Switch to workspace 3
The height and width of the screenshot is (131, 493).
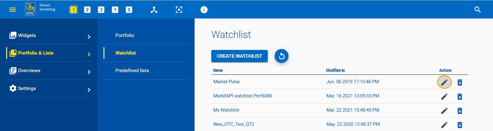101,10
